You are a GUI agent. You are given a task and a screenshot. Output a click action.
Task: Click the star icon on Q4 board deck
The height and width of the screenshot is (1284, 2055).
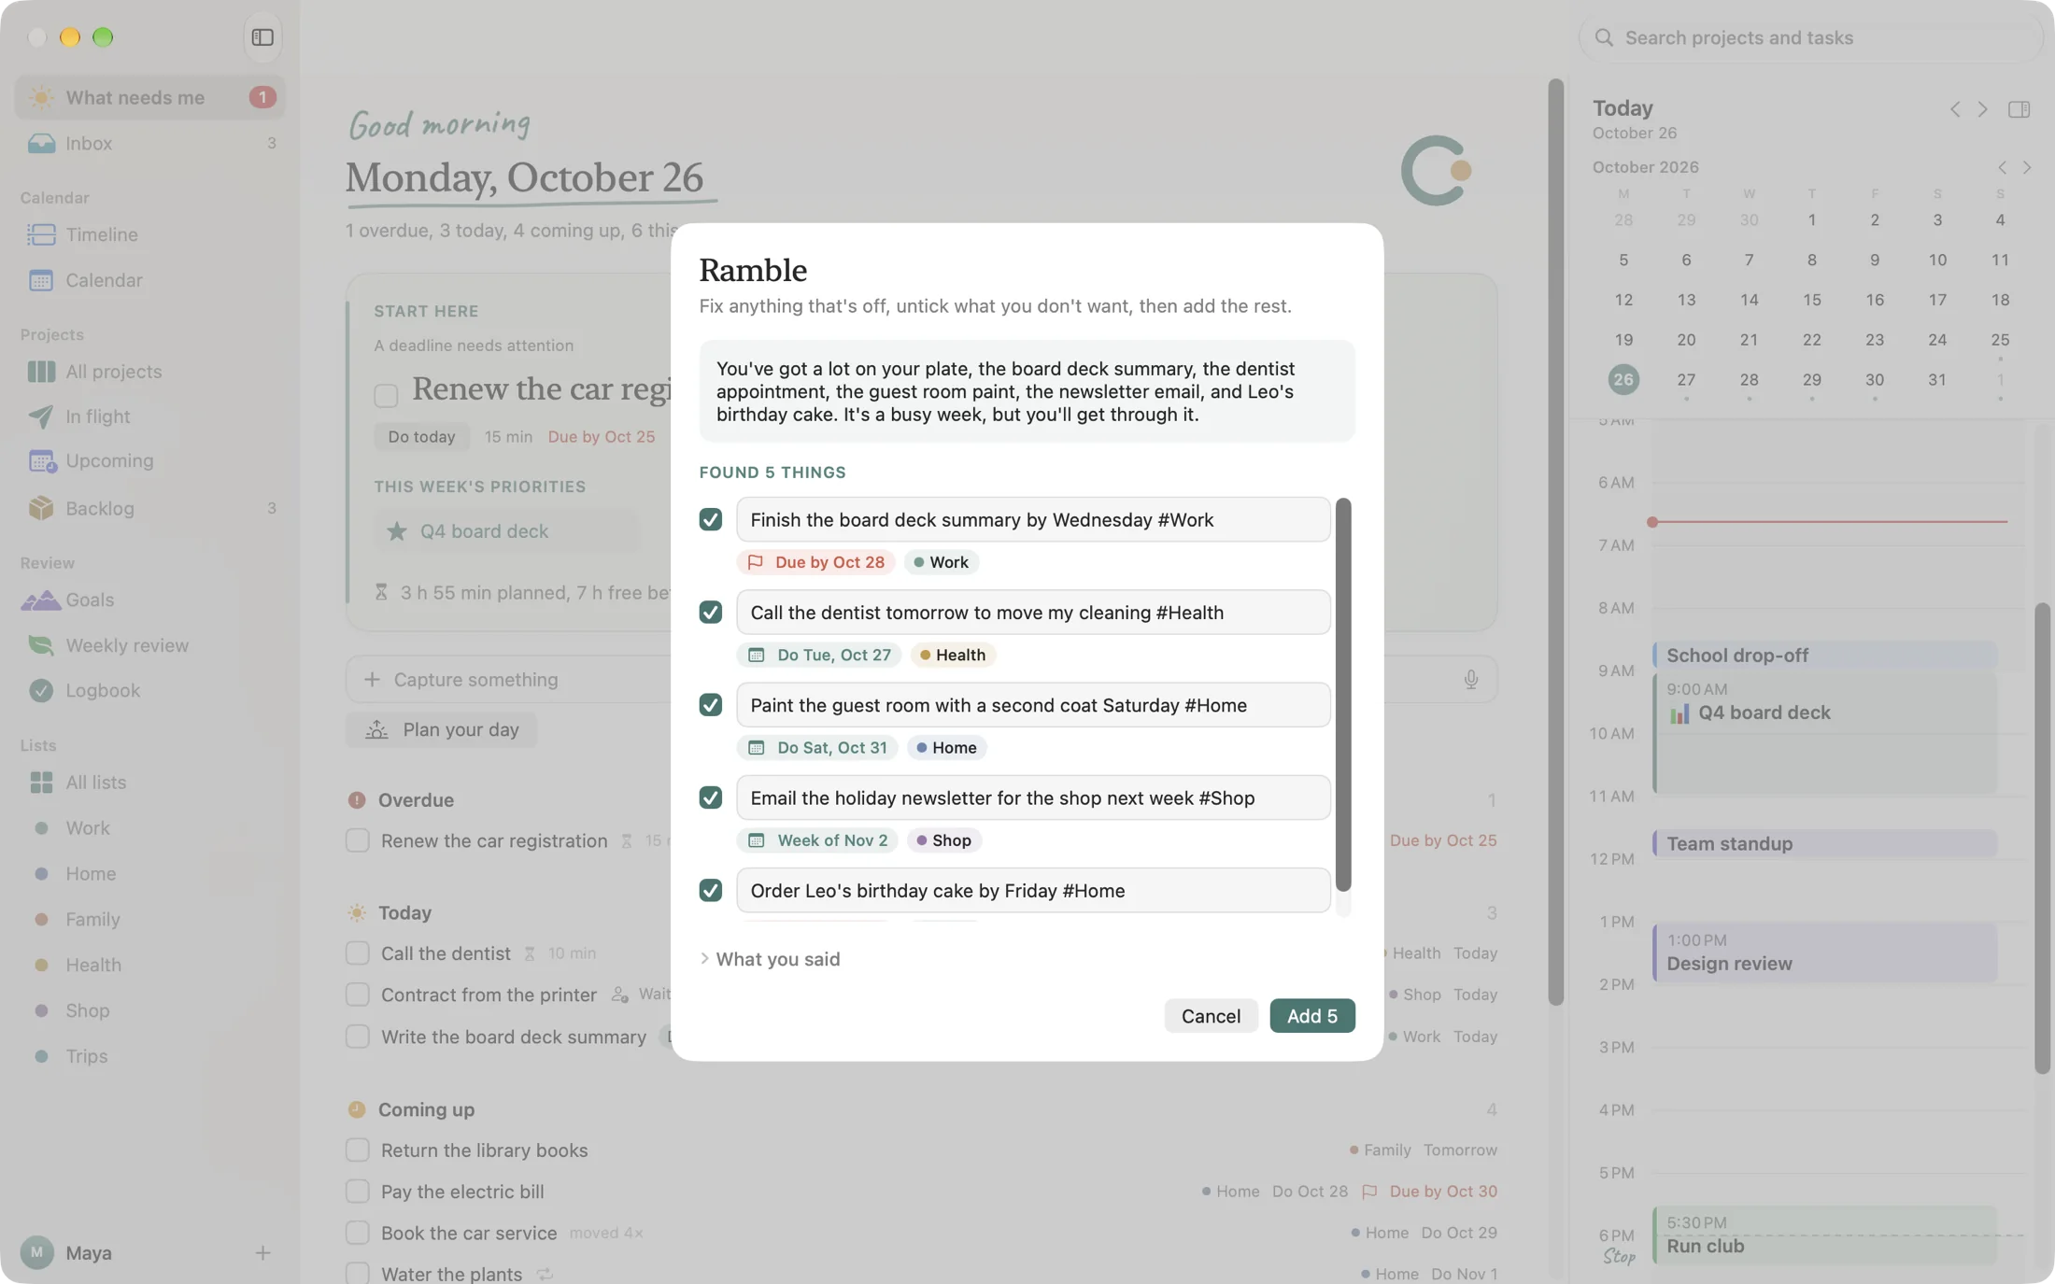[397, 531]
